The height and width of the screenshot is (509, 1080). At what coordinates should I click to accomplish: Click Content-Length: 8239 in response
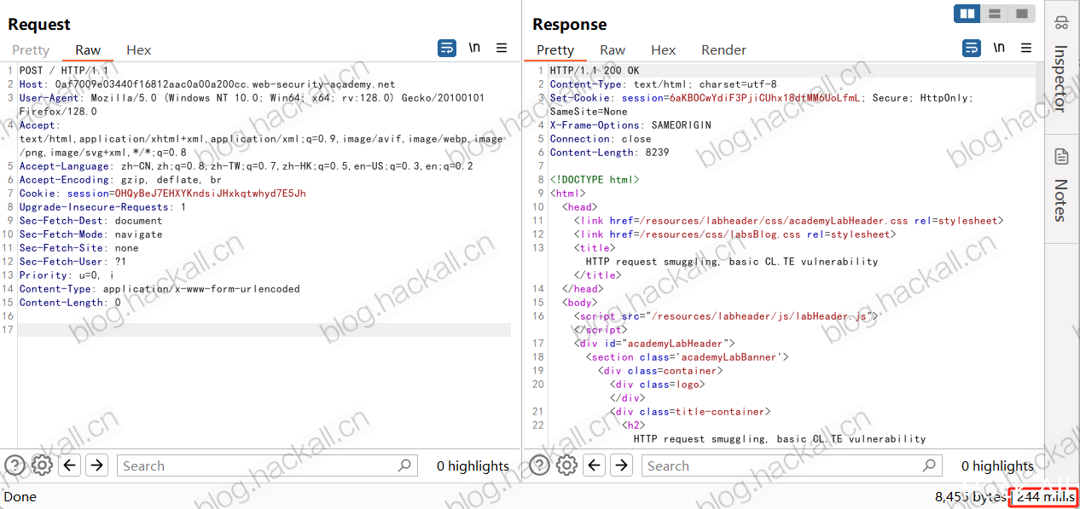pos(609,153)
